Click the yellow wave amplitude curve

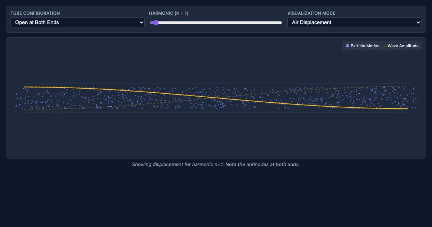point(216,98)
